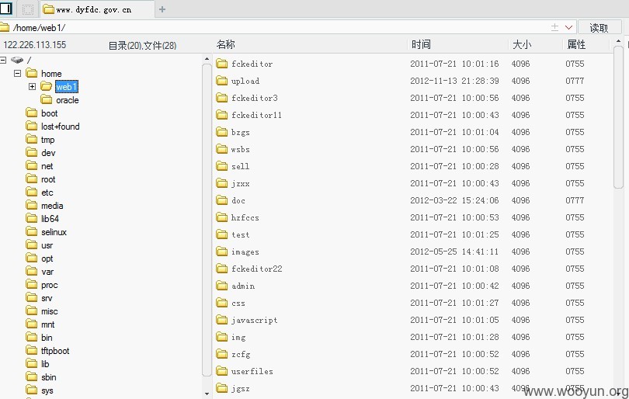Click the /home/web1/ path input field
This screenshot has height=399, width=629.
pyautogui.click(x=280, y=27)
